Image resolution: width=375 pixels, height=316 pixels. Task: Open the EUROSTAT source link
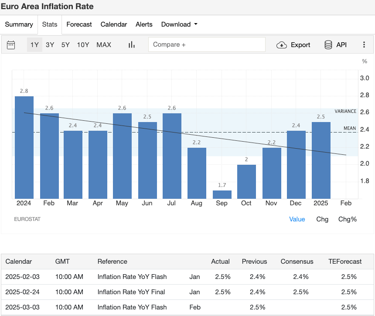[27, 219]
